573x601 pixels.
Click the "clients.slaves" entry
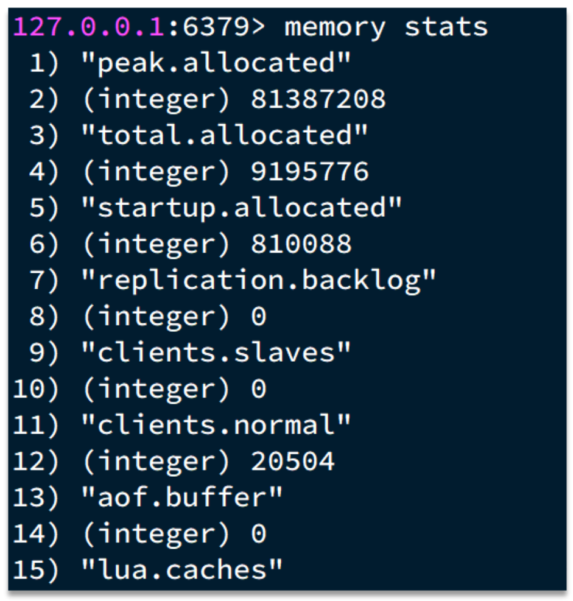point(216,353)
